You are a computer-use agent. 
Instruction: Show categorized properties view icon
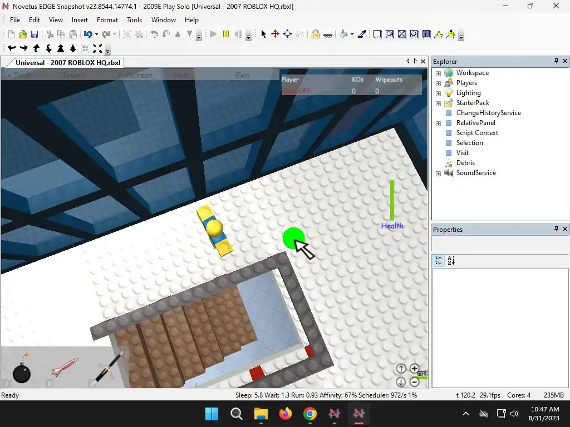click(439, 261)
